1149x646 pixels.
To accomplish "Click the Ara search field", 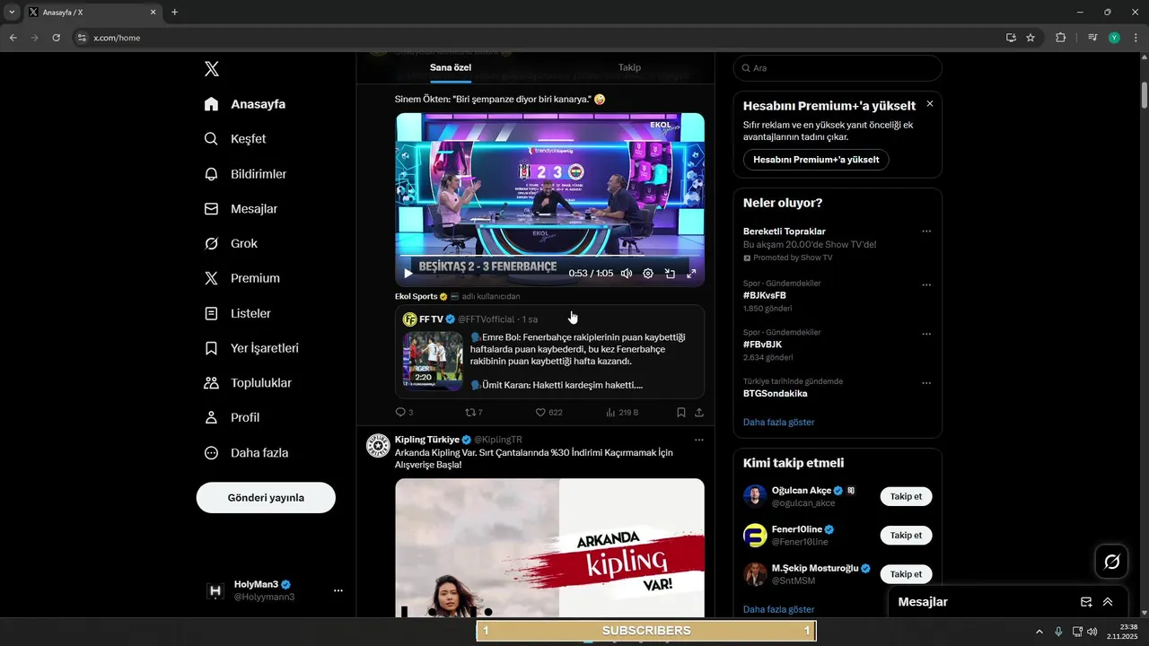I will coord(838,68).
